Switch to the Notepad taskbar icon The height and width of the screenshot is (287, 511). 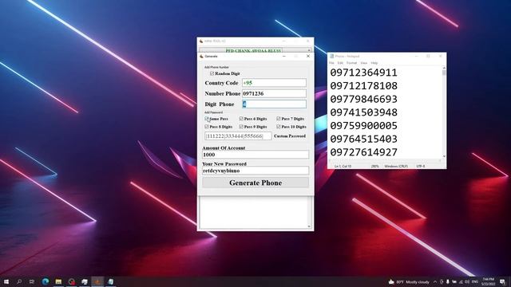110,281
